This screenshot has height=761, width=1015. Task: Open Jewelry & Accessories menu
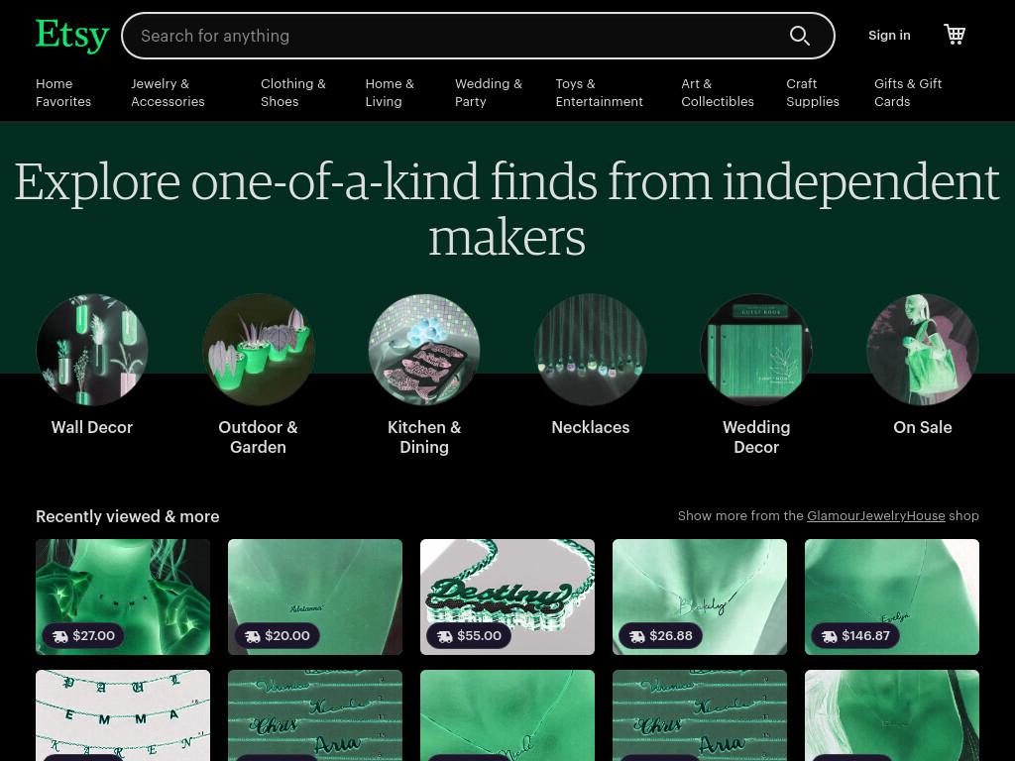(168, 92)
